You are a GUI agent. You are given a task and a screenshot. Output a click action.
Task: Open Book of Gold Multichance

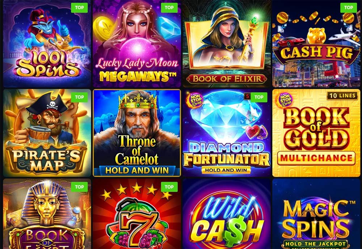[316, 133]
